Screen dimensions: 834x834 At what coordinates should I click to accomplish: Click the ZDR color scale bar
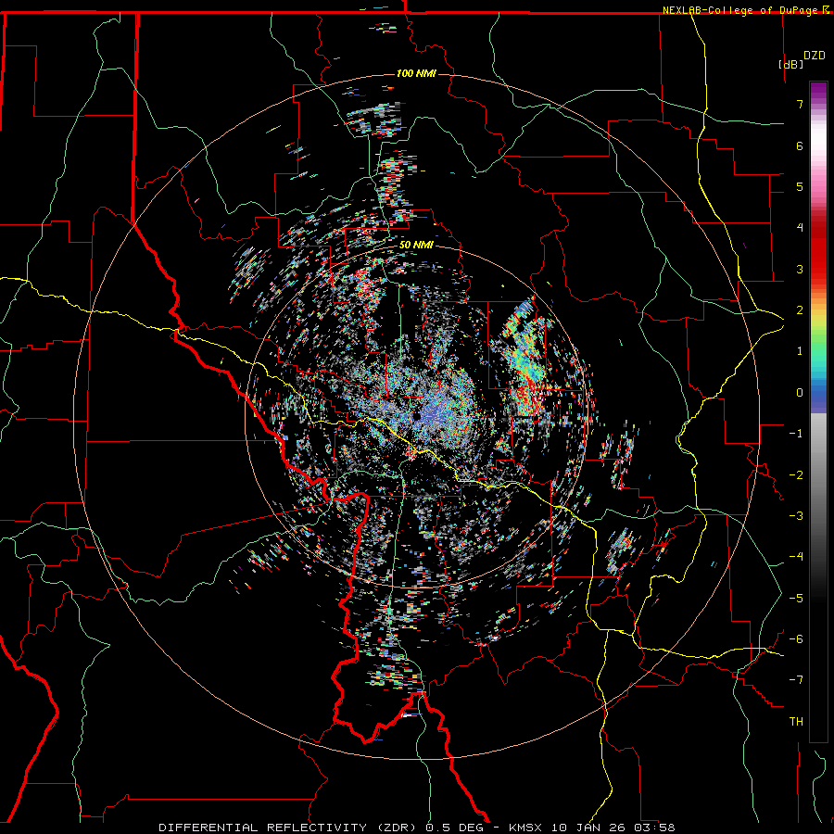pos(818,411)
